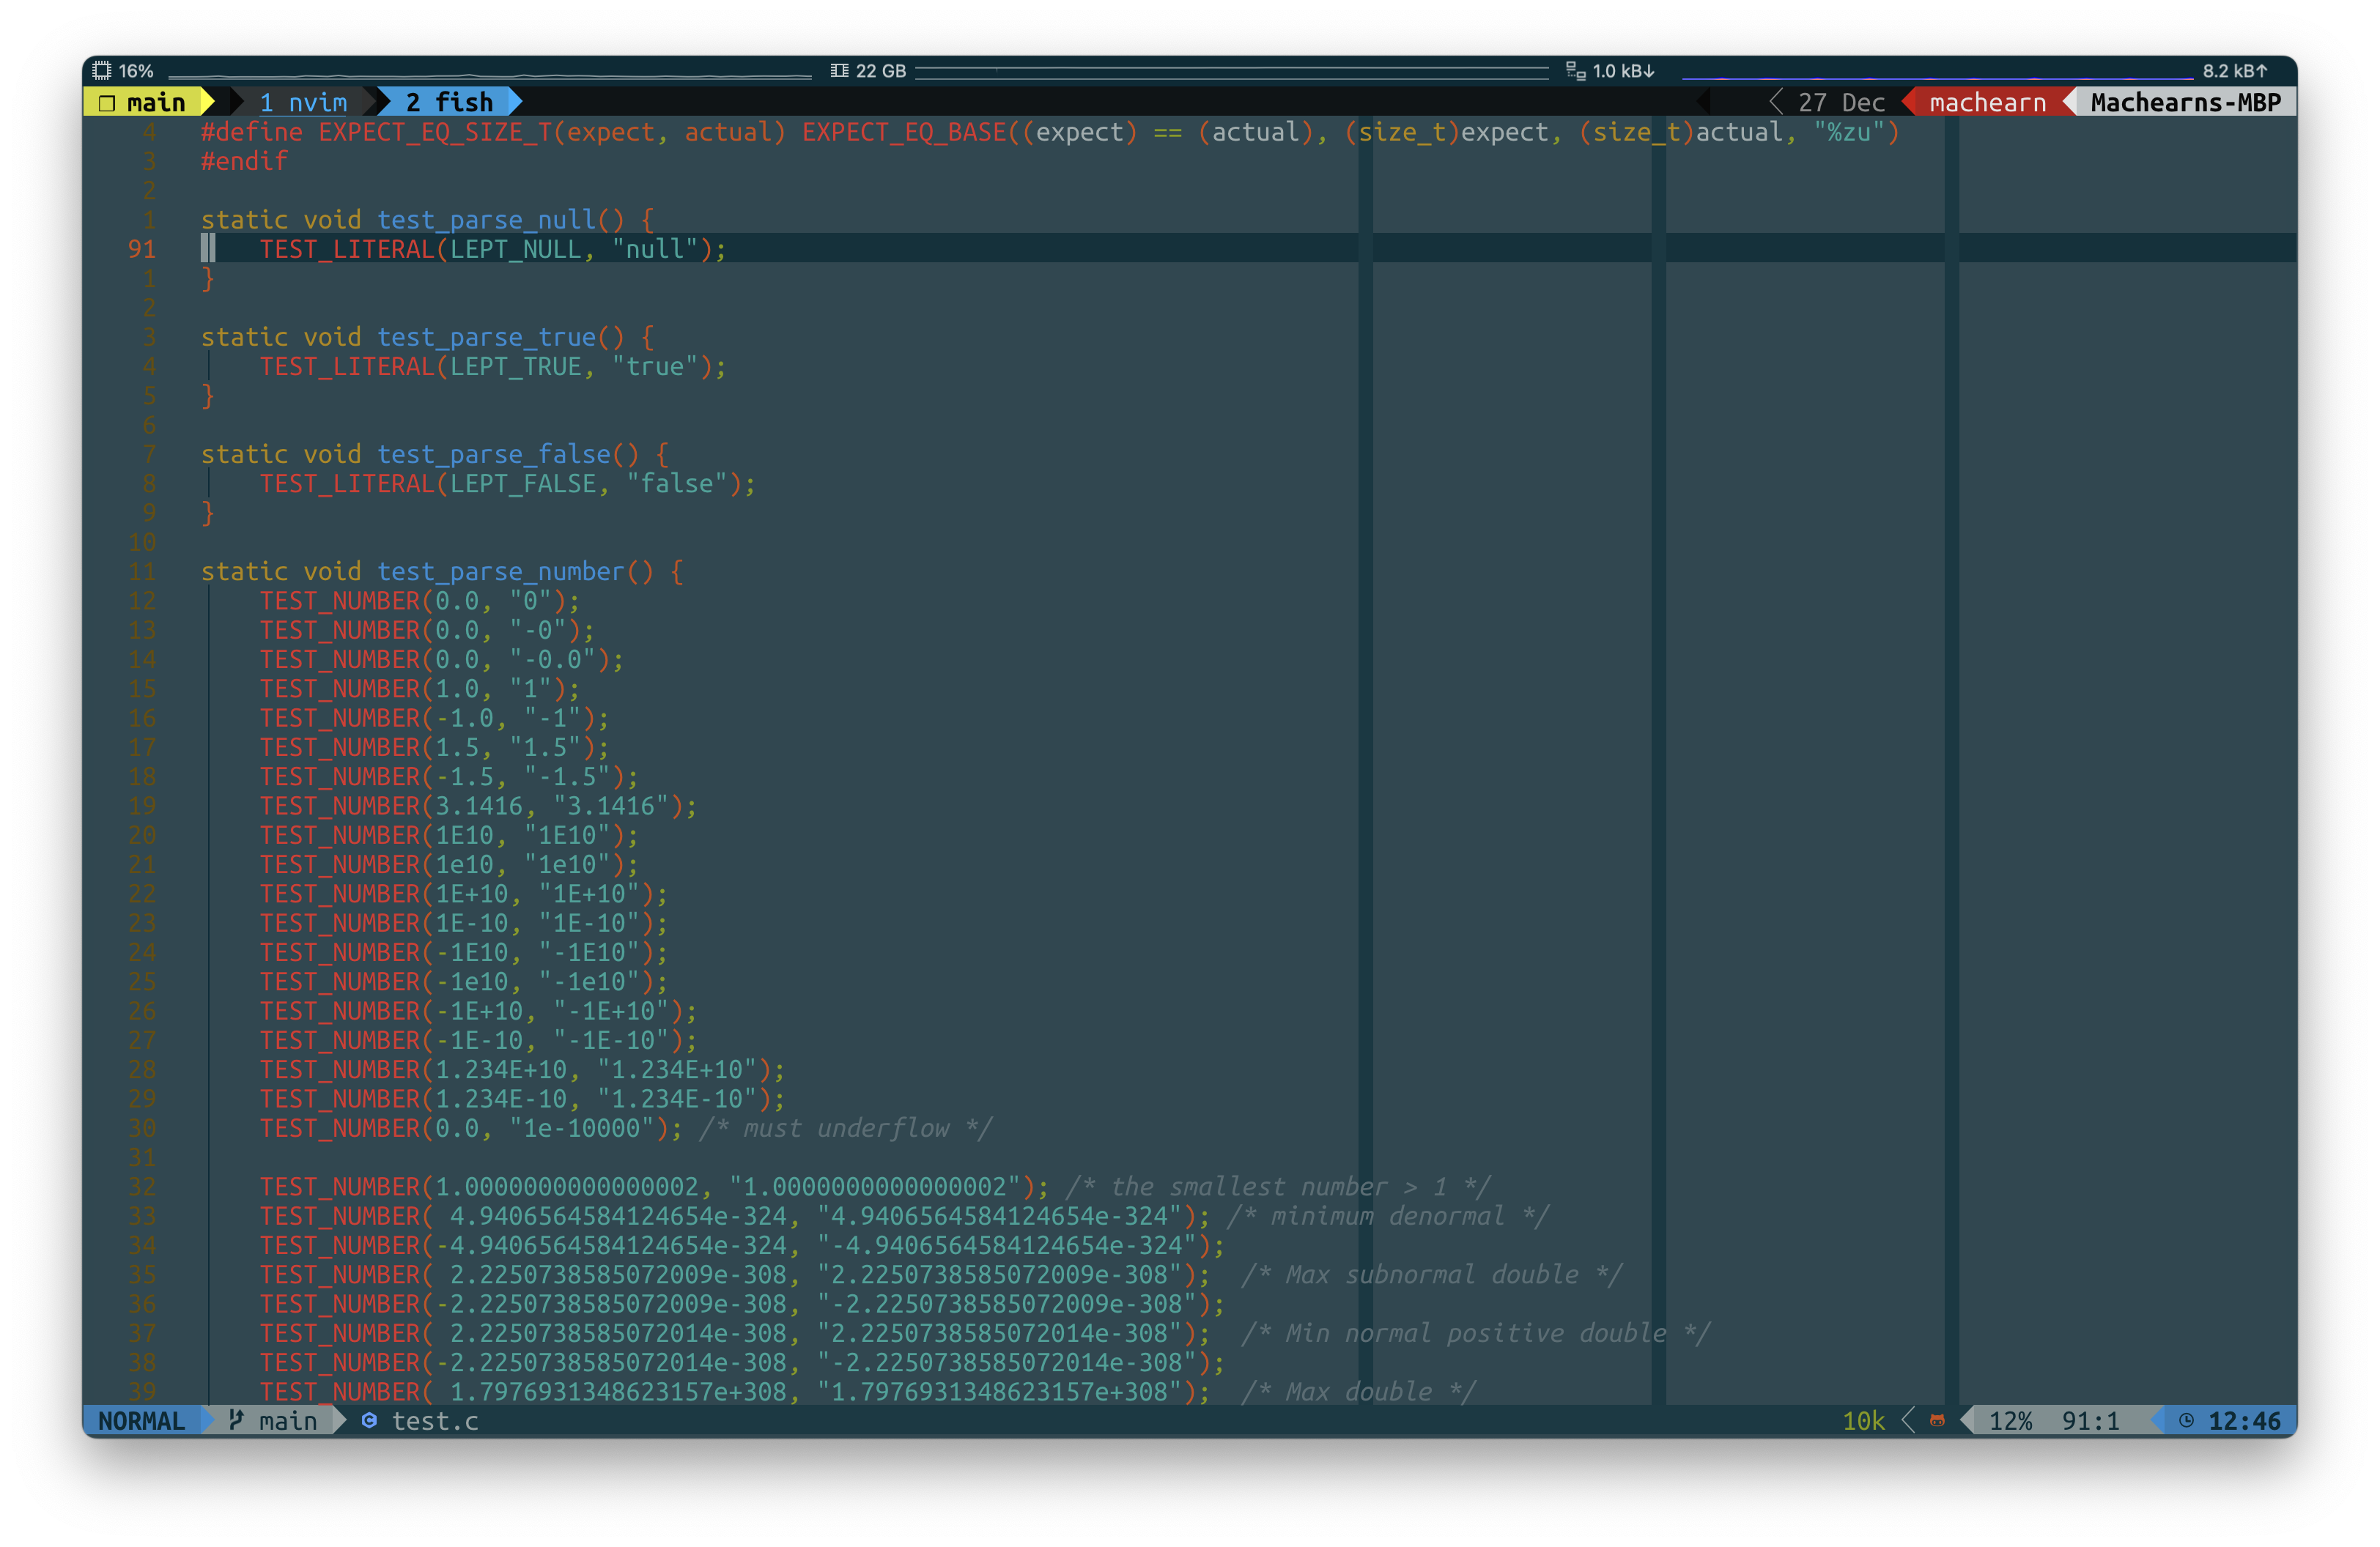Click the clock icon beside 12:46
The image size is (2380, 1547).
point(2186,1420)
